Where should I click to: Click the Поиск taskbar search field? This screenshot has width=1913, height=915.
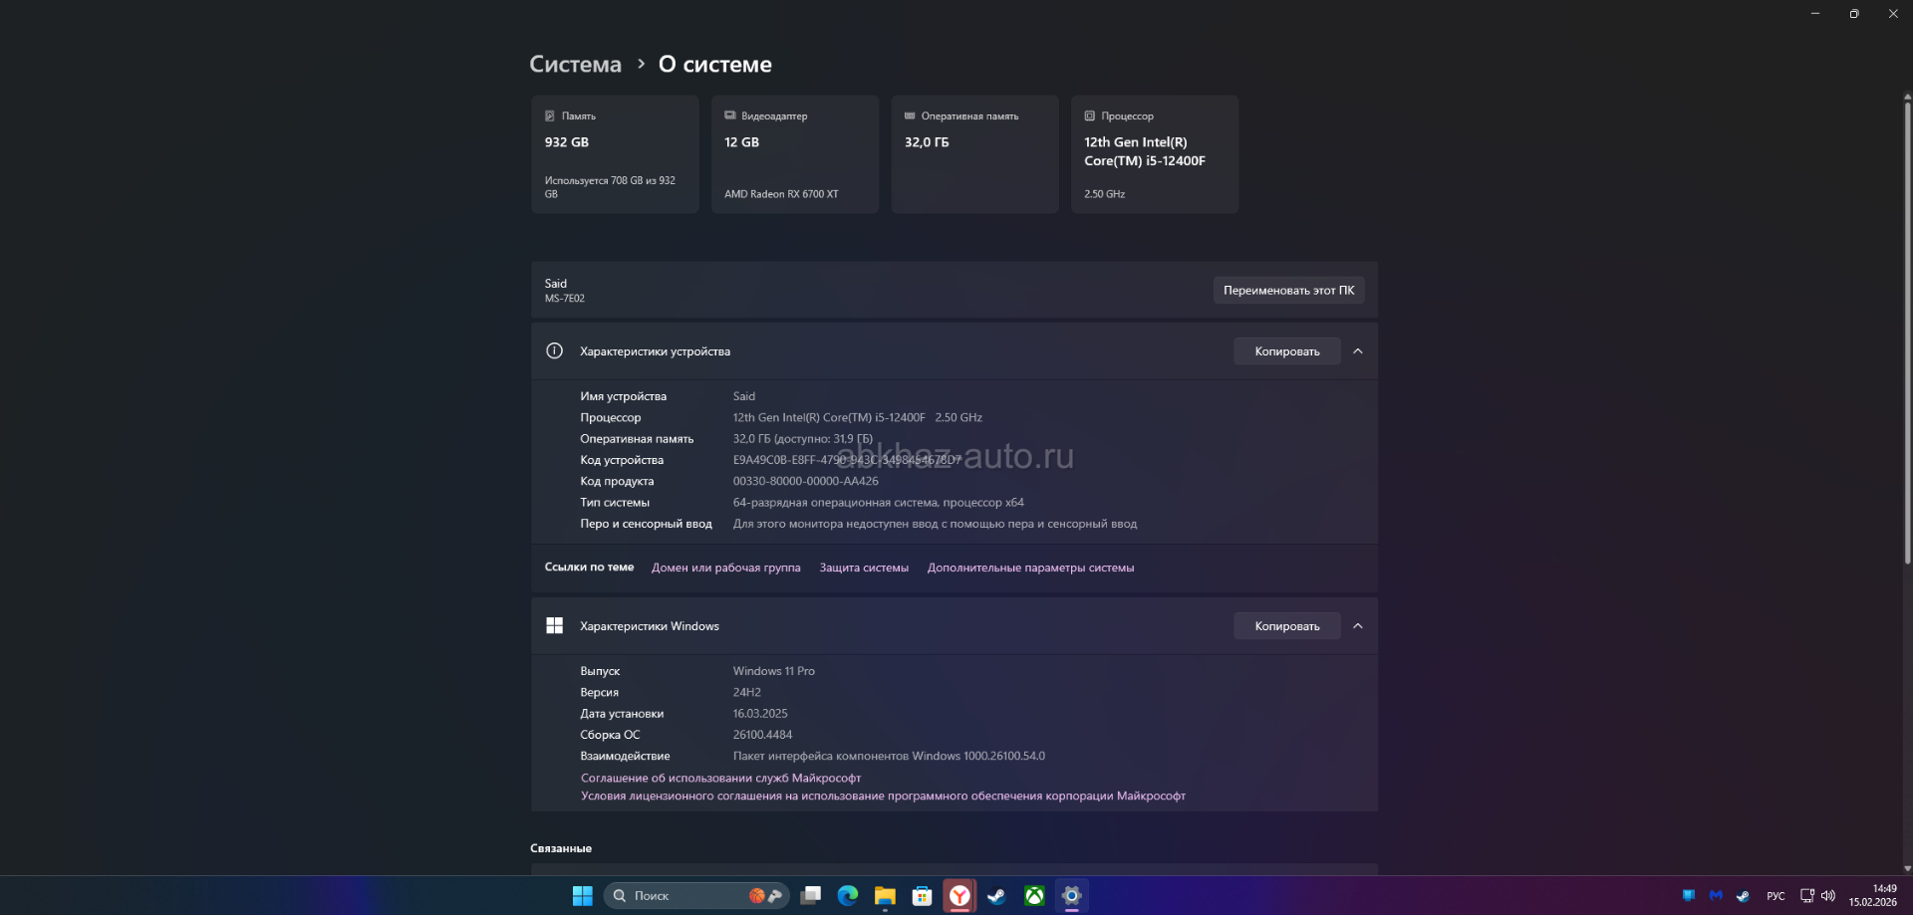pos(678,896)
